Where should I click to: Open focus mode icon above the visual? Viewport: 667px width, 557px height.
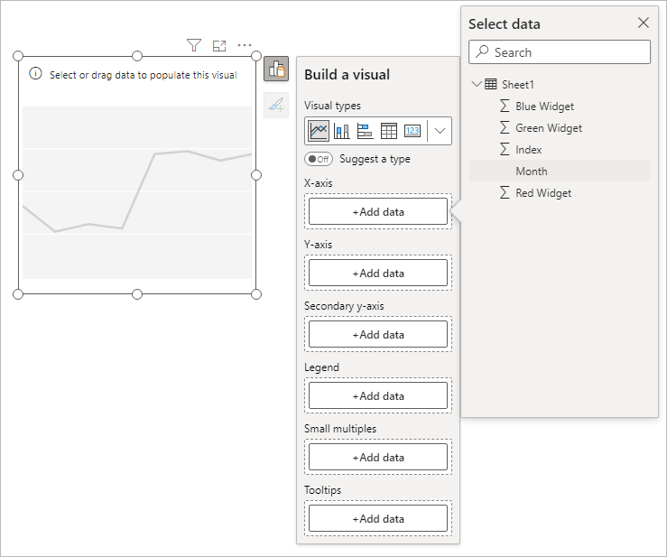(x=219, y=45)
